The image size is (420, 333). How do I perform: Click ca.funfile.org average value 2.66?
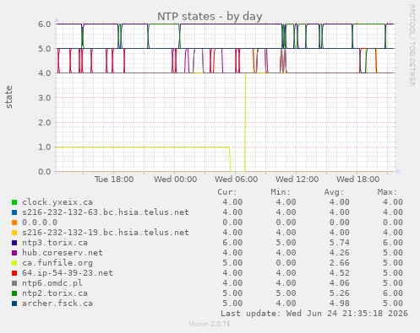click(x=340, y=263)
